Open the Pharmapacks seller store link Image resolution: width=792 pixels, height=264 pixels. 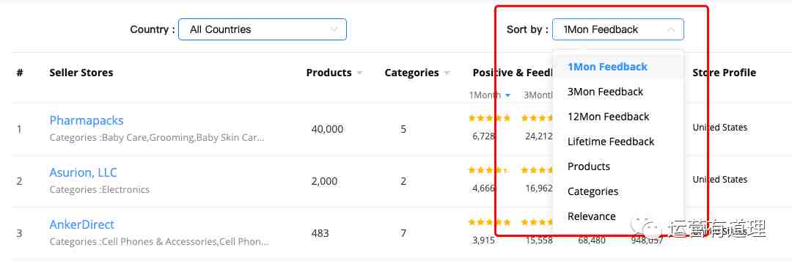tap(87, 121)
